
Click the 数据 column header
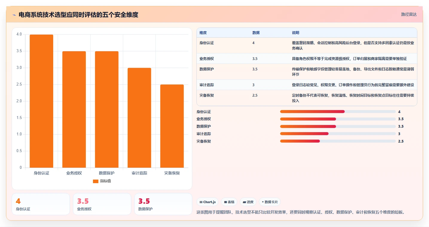click(256, 33)
